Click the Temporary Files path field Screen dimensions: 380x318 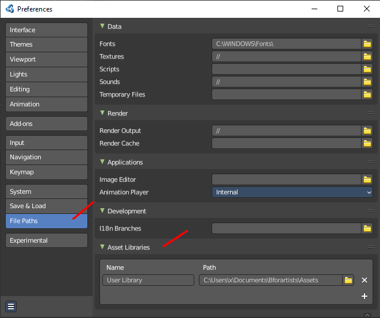click(286, 94)
